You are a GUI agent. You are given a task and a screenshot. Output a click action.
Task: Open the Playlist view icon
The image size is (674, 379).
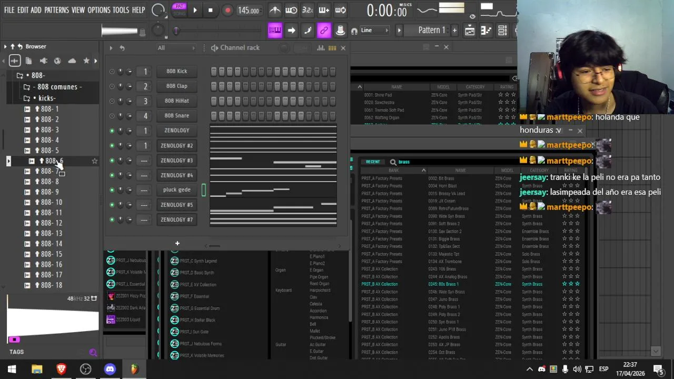[470, 31]
